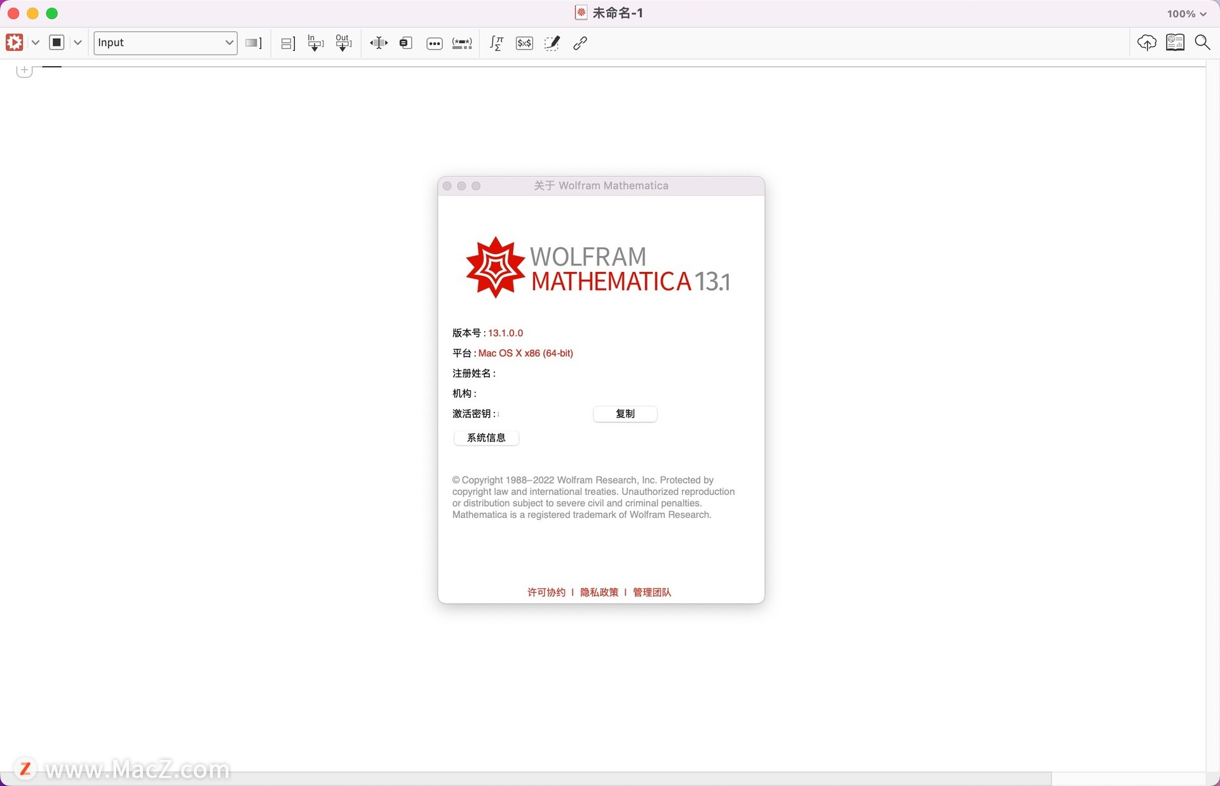The height and width of the screenshot is (786, 1220).
Task: Open the evaluate options dropdown arrow
Action: (36, 43)
